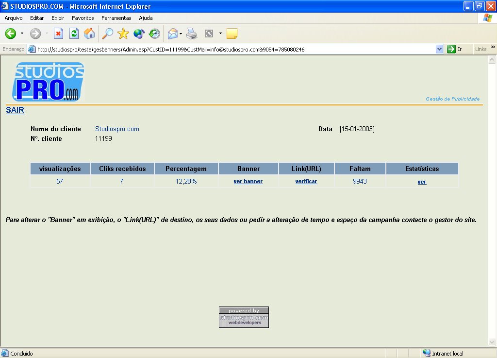Click the Ir go button
Viewport: 497px width, 358px height.
454,49
